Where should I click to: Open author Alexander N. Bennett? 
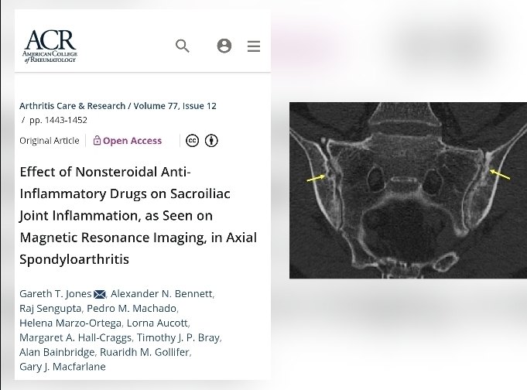[x=162, y=294]
